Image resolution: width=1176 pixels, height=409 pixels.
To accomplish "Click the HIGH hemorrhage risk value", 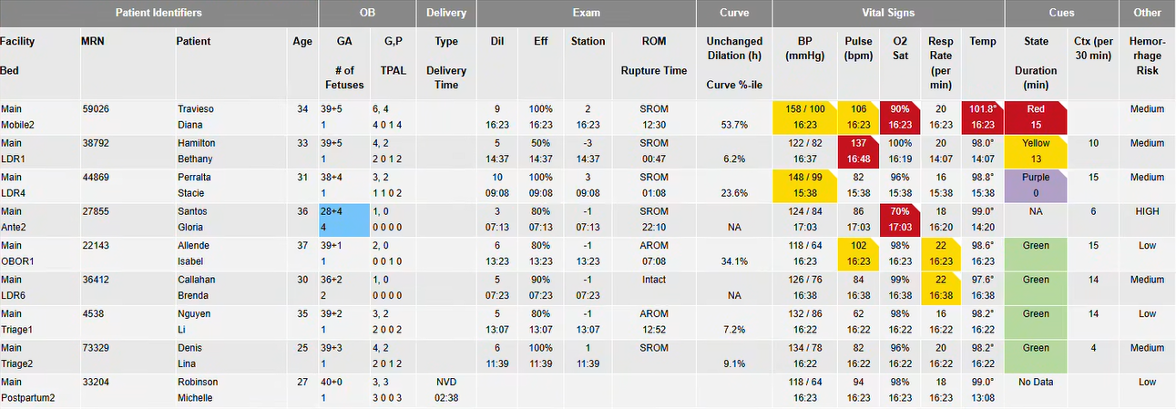I will [1147, 211].
